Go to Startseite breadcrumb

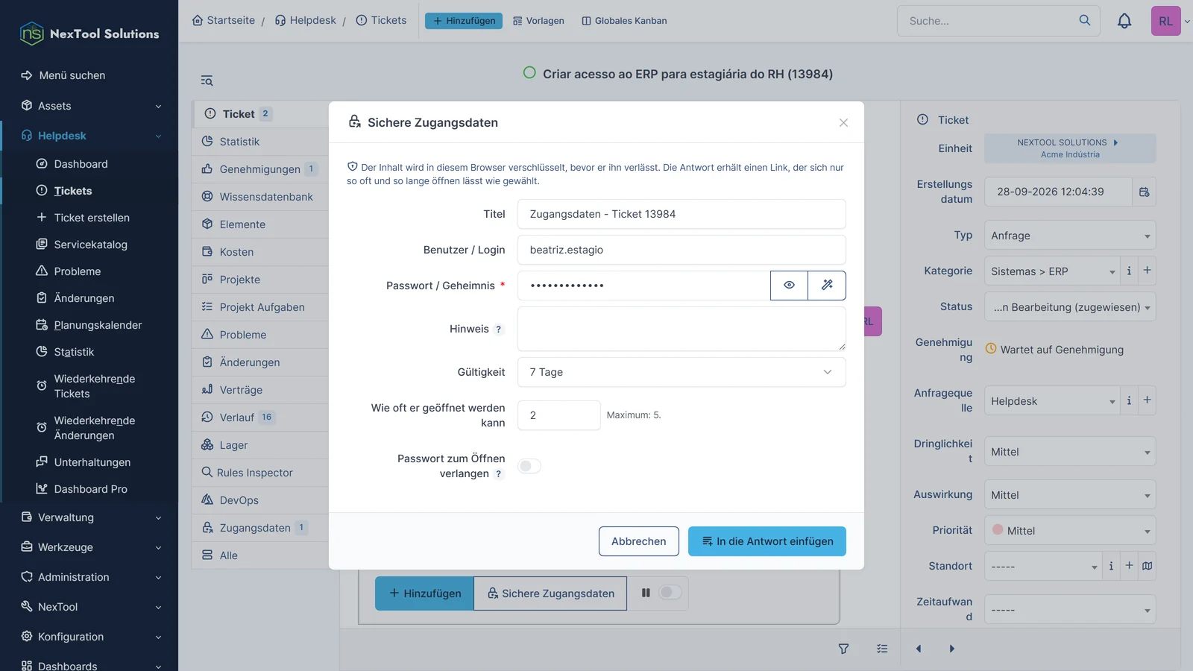(x=224, y=20)
